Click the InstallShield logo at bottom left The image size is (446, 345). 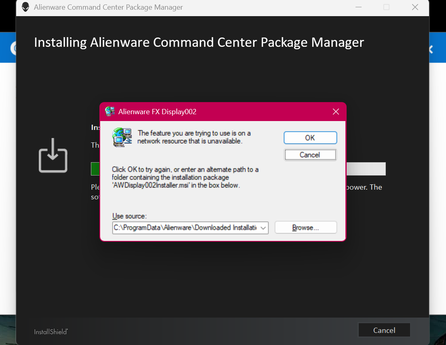[51, 332]
